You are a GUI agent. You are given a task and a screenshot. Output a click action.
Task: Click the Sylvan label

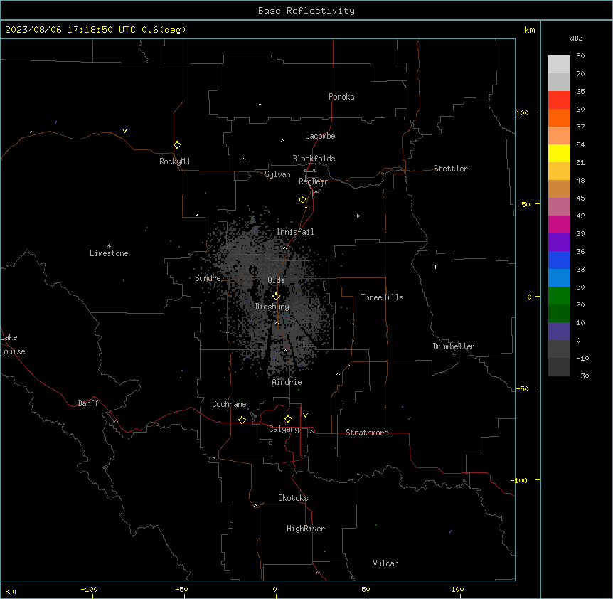(x=277, y=174)
